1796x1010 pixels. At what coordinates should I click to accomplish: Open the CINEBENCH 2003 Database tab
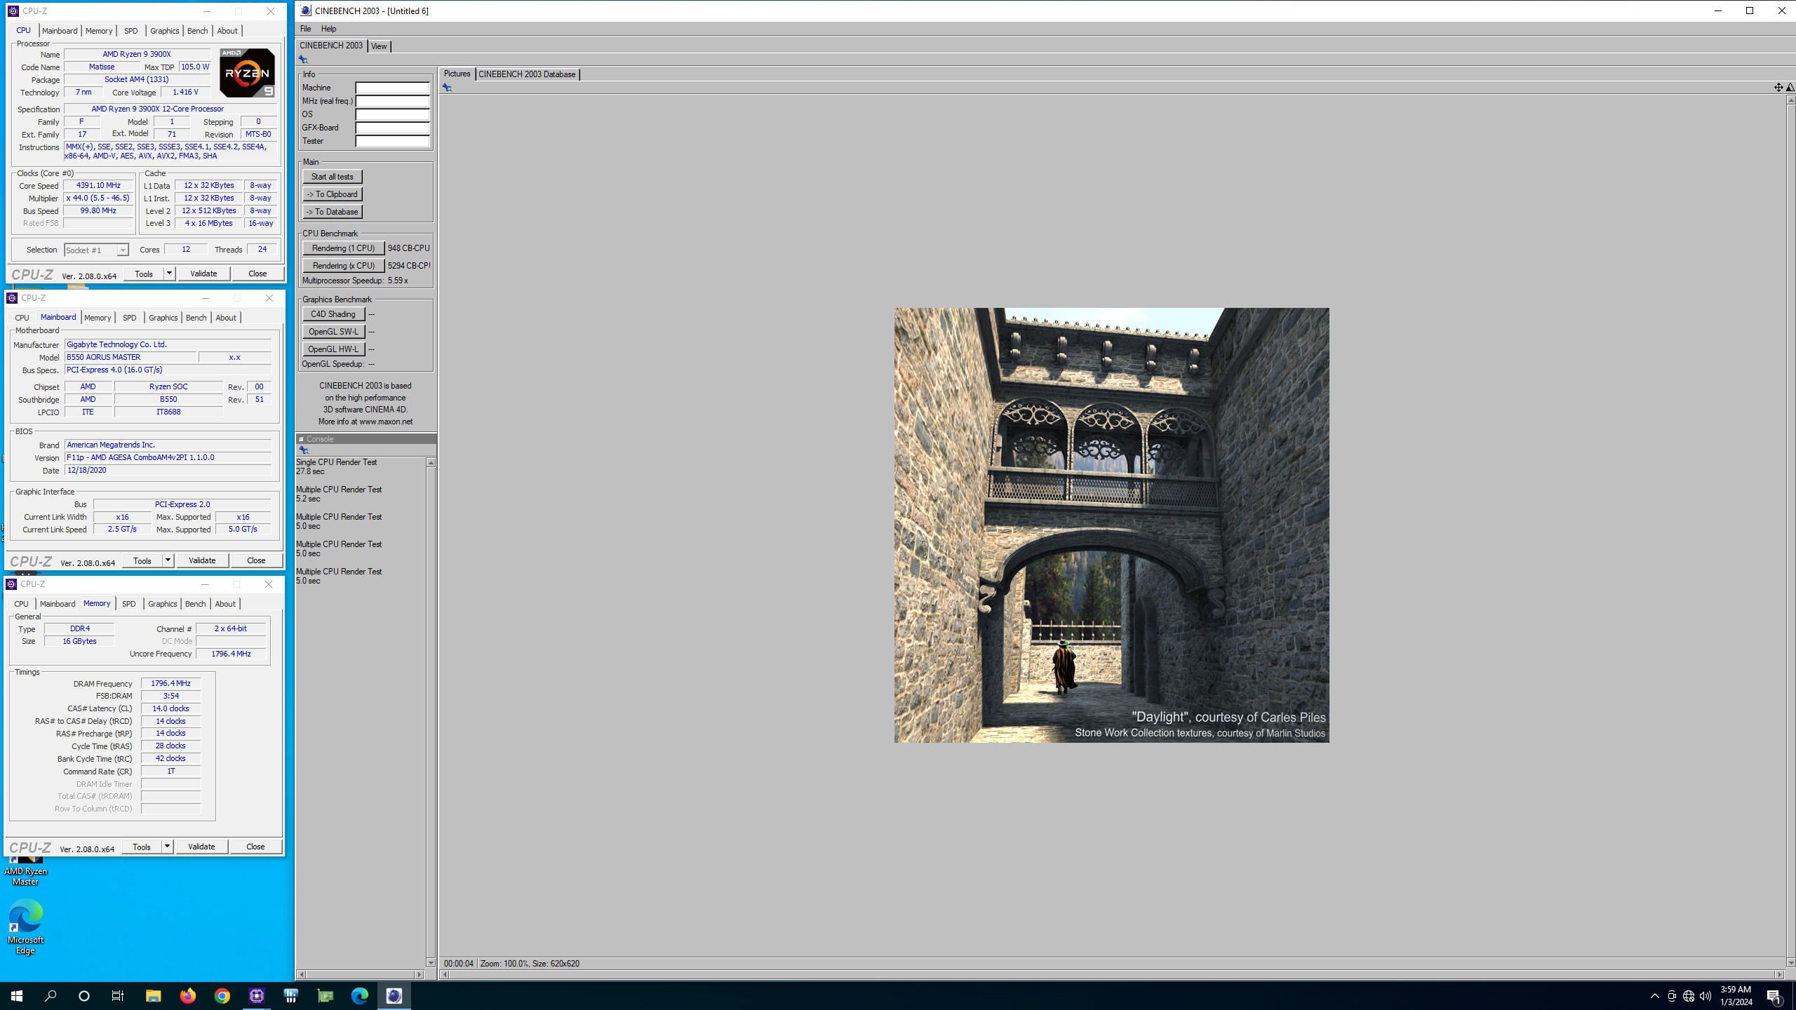pyautogui.click(x=527, y=74)
